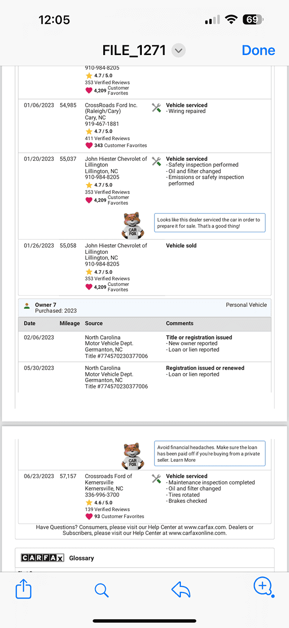The width and height of the screenshot is (289, 628).
Task: Tap the 02/06/2023 date cell
Action: click(39, 338)
